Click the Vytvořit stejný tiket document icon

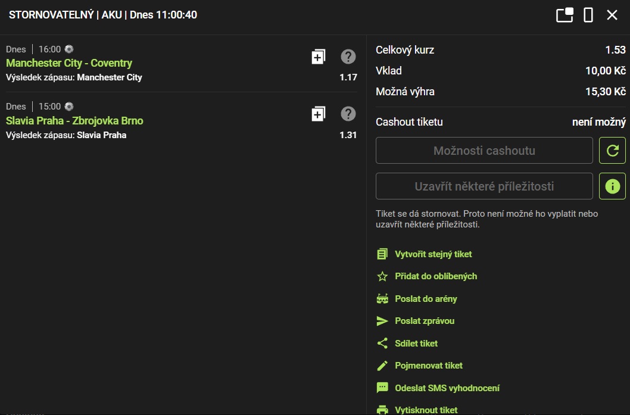point(382,254)
